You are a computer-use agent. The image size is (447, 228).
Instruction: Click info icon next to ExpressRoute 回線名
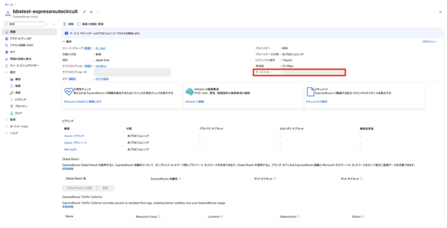click(x=180, y=179)
